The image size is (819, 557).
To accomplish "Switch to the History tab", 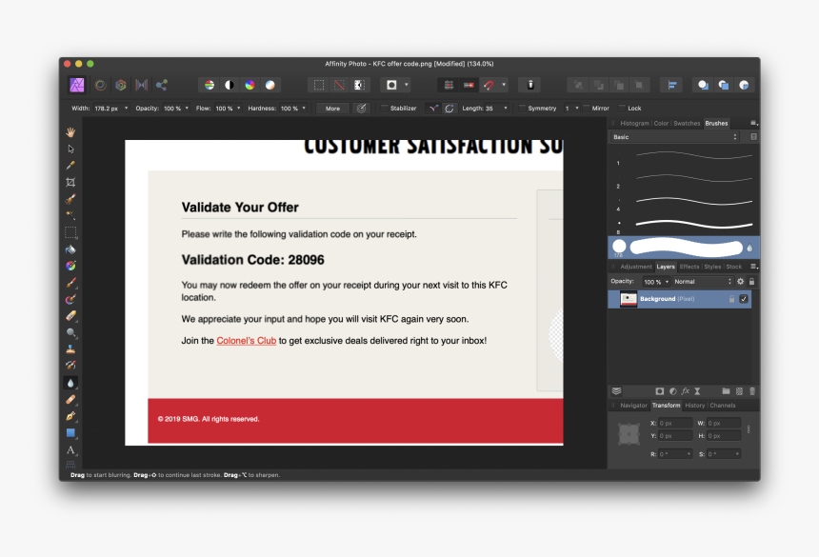I will 695,406.
